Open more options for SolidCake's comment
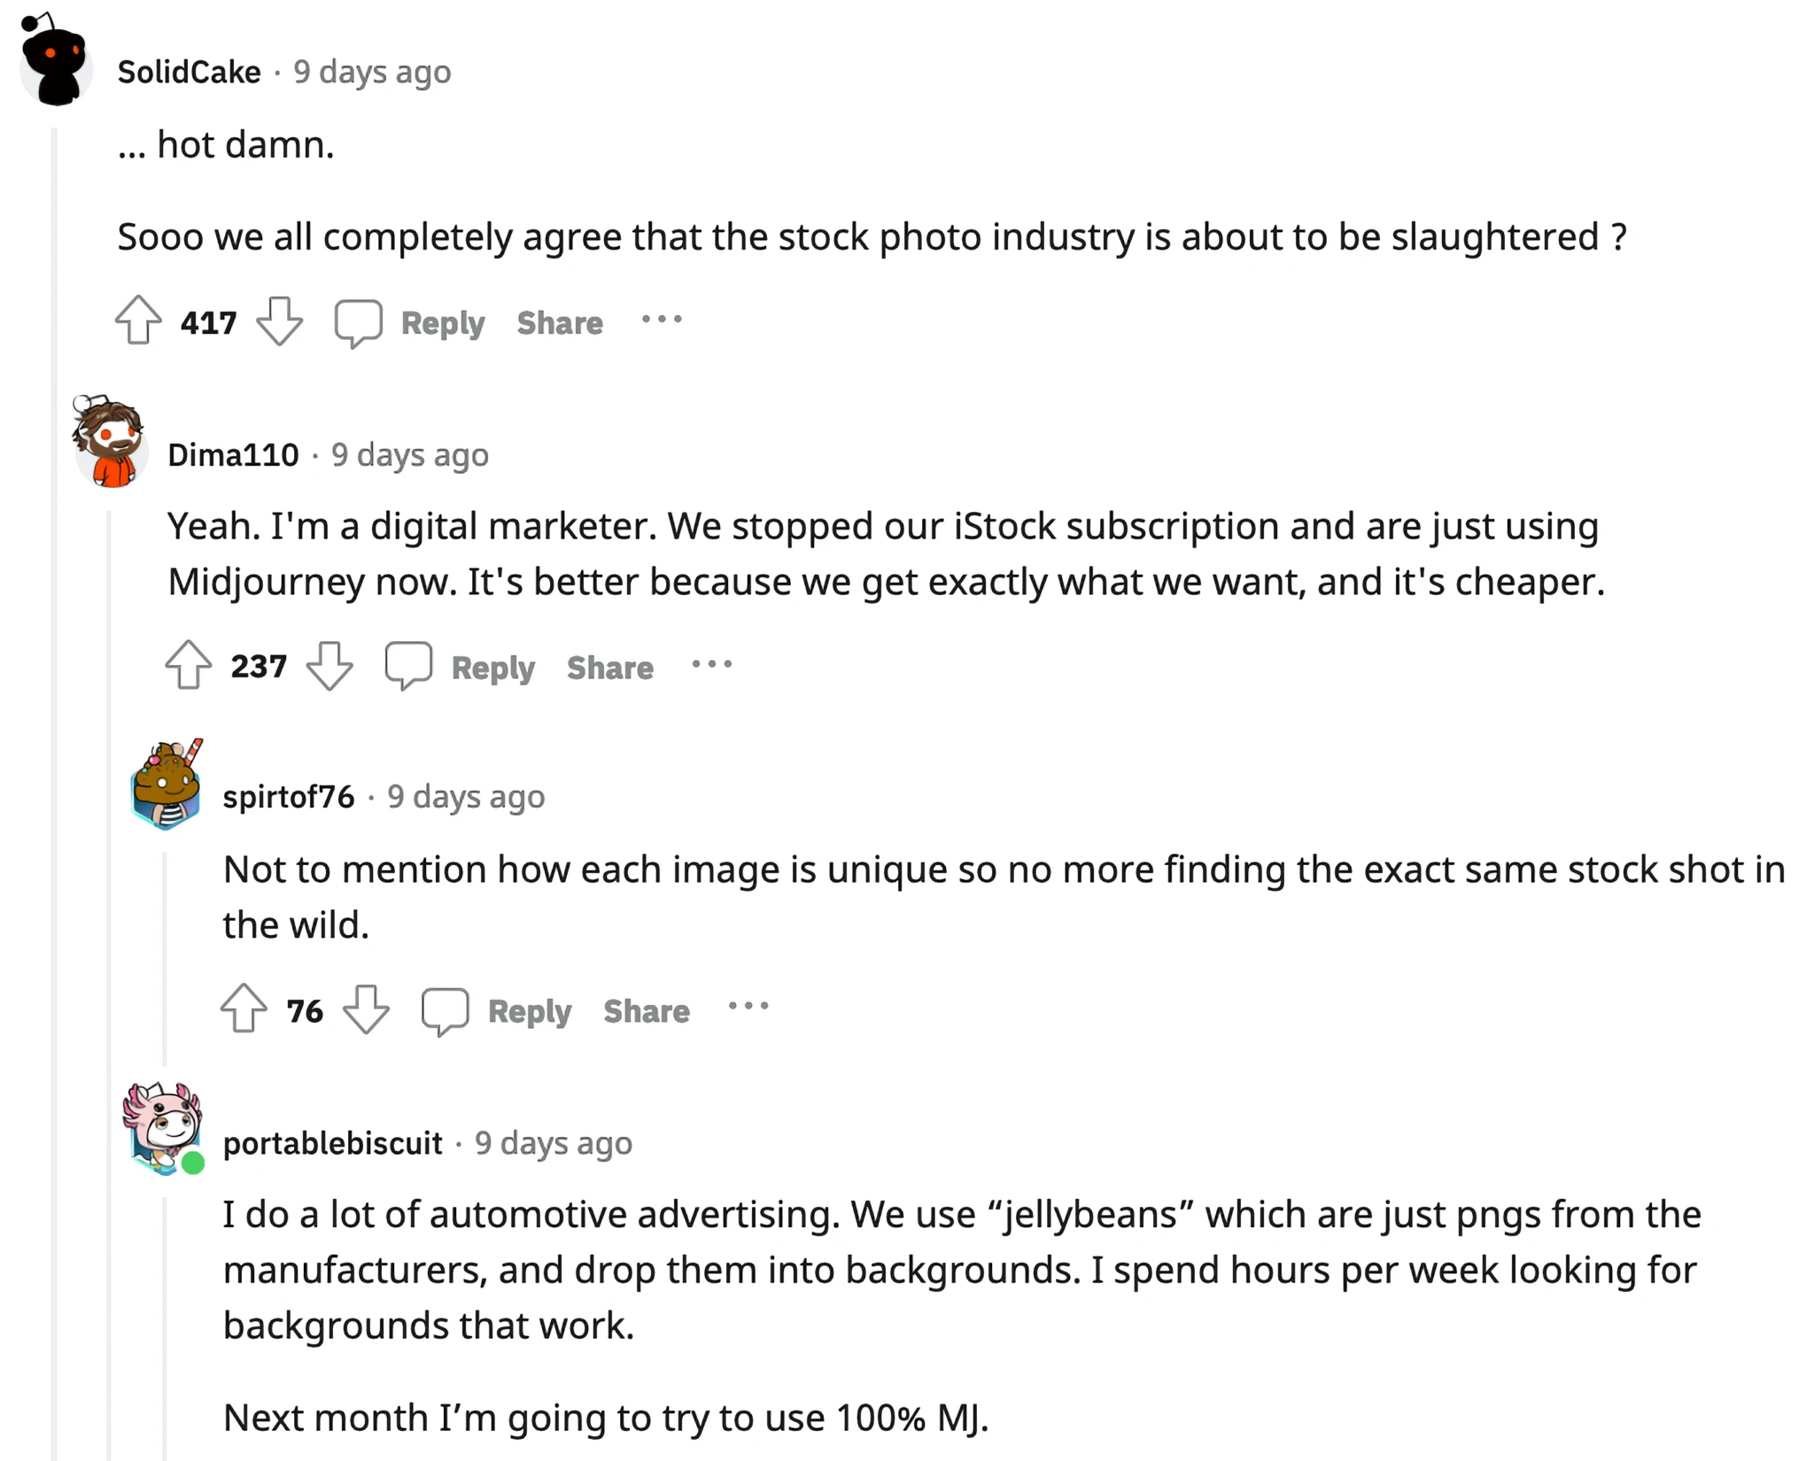This screenshot has height=1461, width=1814. coord(662,320)
